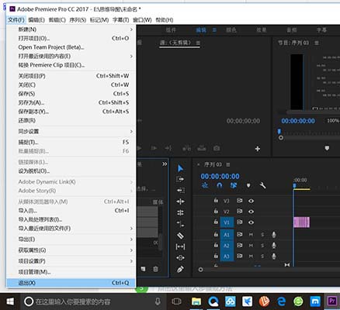340x310 pixels.
Task: Choose 另存为(A)... in File menu
Action: (x=71, y=102)
